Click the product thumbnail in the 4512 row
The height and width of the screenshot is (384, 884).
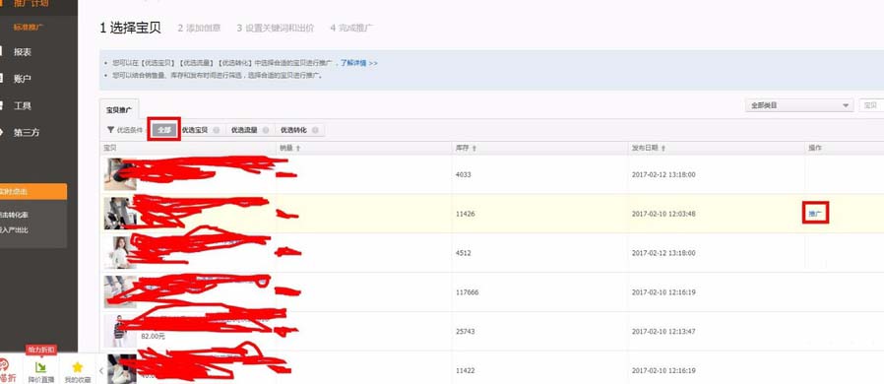coord(119,253)
